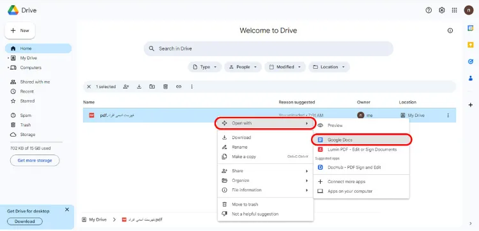Viewport: 479px width, 231px height.
Task: Go to Home in sidebar
Action: pos(38,48)
